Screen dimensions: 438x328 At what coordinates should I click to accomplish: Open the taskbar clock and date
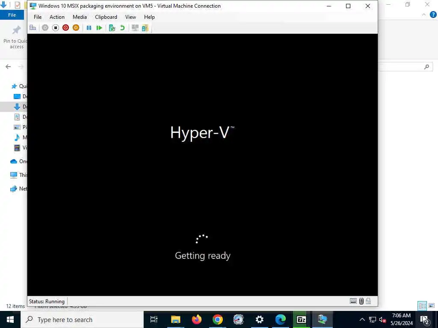[x=401, y=319]
